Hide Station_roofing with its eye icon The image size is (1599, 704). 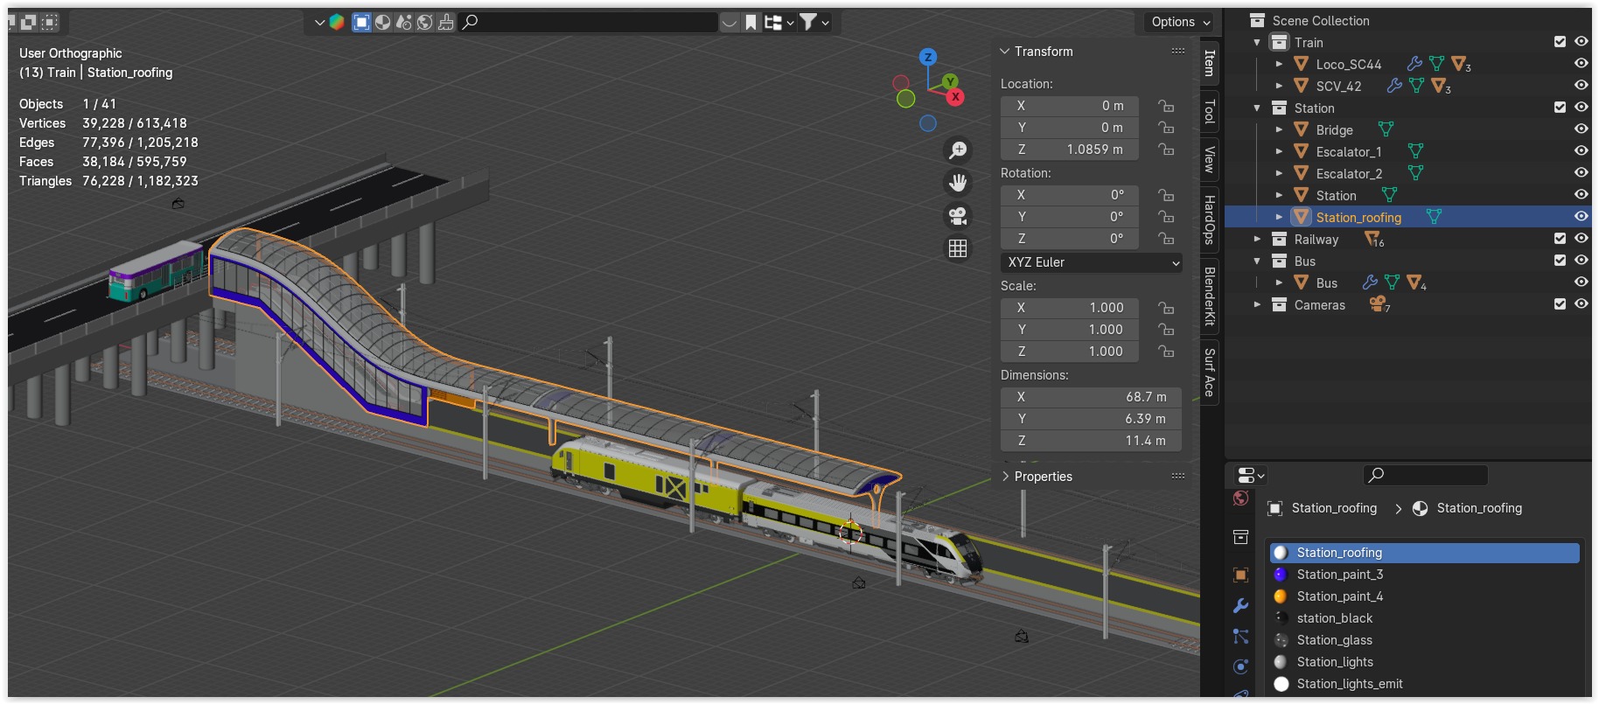pos(1581,217)
